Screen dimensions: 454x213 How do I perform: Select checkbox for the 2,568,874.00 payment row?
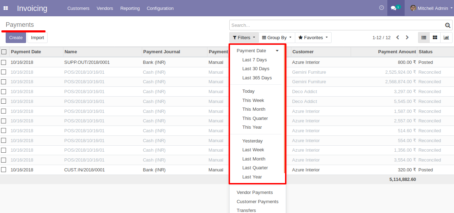(4, 82)
